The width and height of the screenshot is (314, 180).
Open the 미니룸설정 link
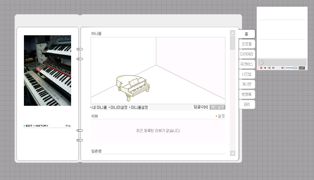tap(139, 107)
